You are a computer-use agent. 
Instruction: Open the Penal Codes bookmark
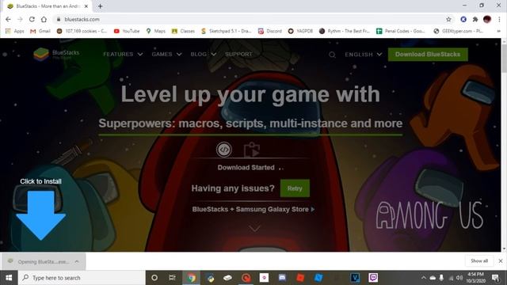point(401,31)
